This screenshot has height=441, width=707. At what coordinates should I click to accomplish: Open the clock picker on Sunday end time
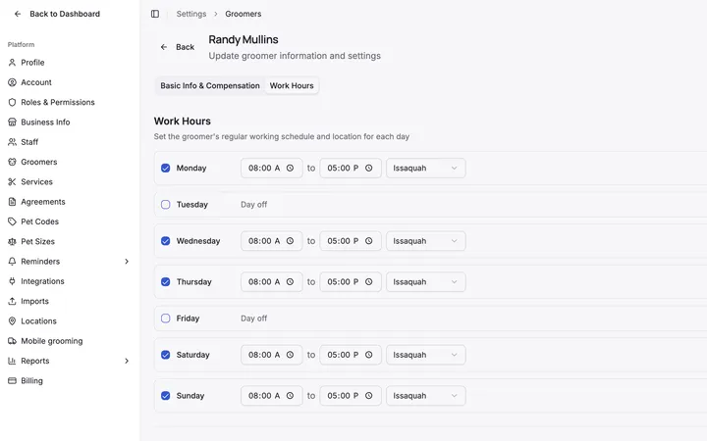(x=369, y=396)
